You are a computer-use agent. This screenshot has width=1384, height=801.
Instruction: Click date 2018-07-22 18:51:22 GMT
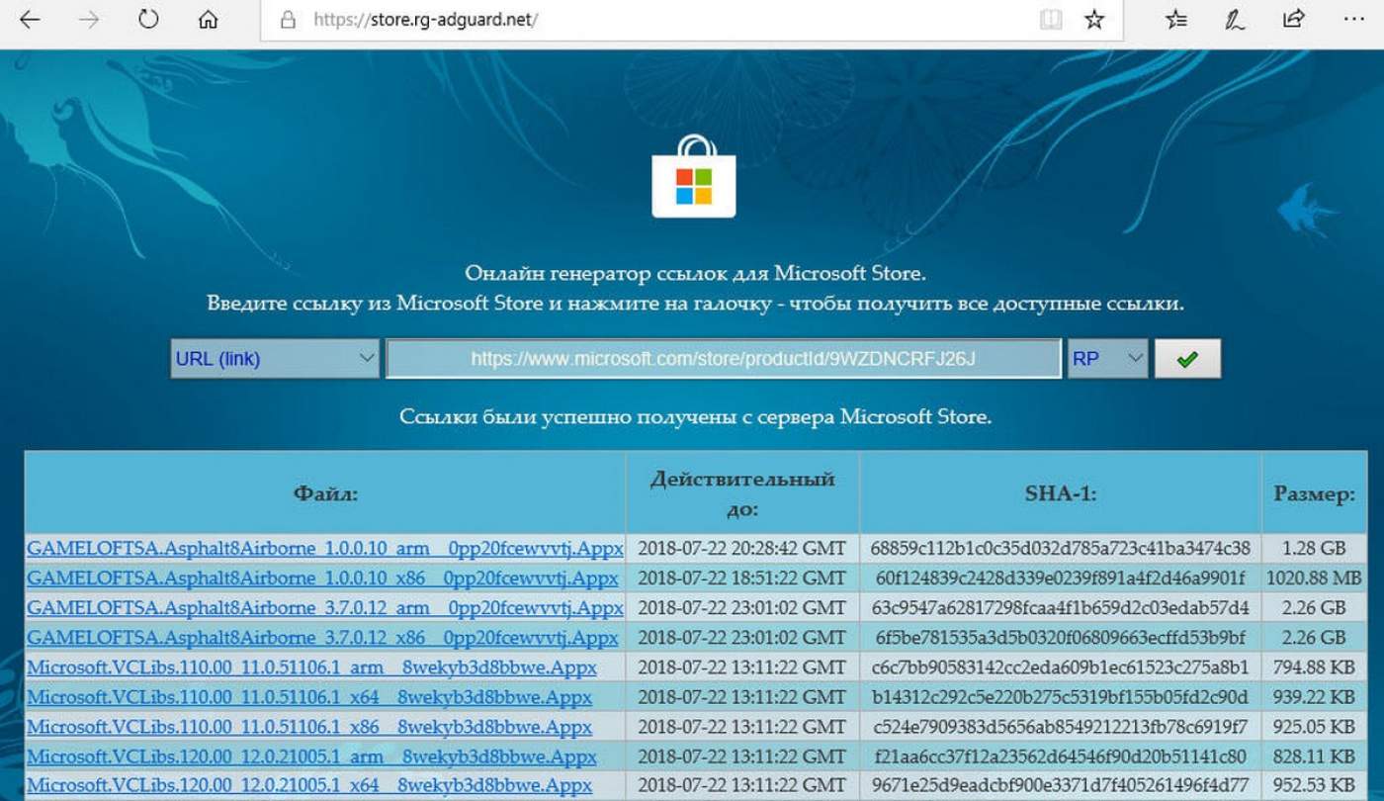click(x=742, y=578)
